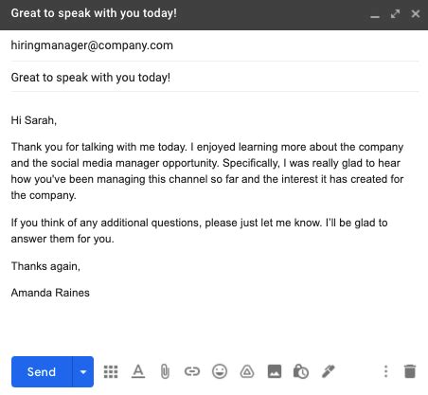Image resolution: width=428 pixels, height=395 pixels.
Task: Click the subject line field
Action: tap(215, 78)
